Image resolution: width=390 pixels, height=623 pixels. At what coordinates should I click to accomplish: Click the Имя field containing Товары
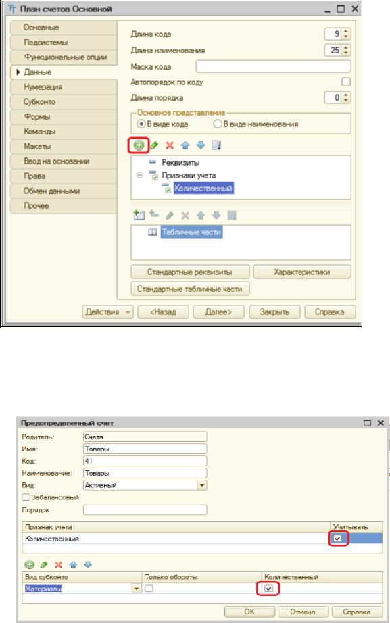tap(145, 449)
